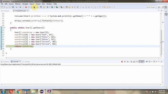
Task: Click the Open Perspective icon
Action: (x=159, y=7)
